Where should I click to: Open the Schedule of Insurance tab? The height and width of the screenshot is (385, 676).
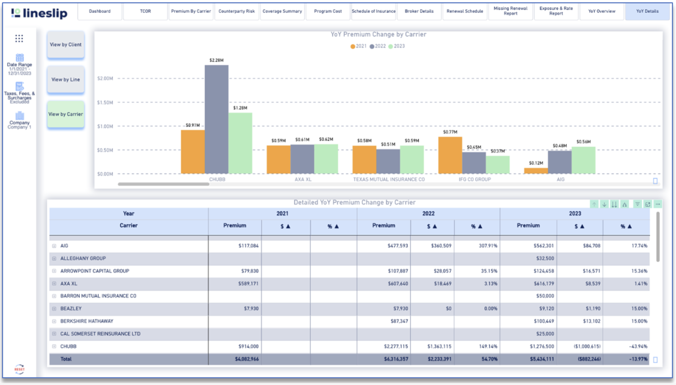[x=374, y=11]
